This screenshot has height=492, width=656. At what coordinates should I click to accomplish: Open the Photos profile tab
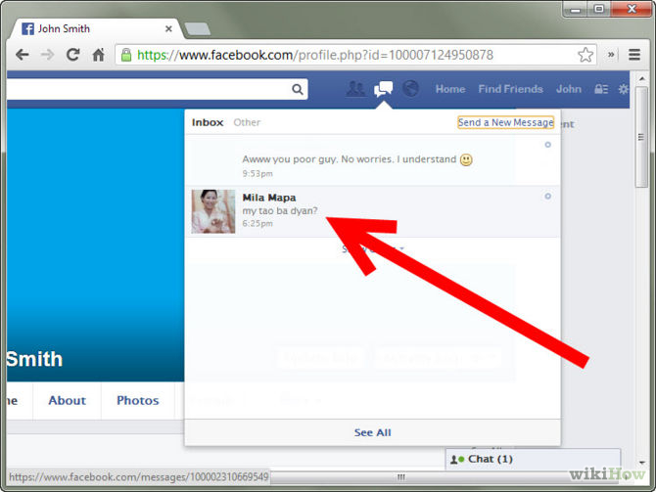point(138,400)
